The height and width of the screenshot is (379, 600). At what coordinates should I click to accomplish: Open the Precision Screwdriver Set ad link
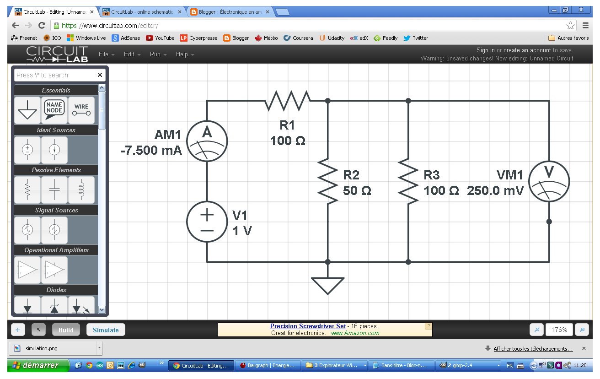308,326
